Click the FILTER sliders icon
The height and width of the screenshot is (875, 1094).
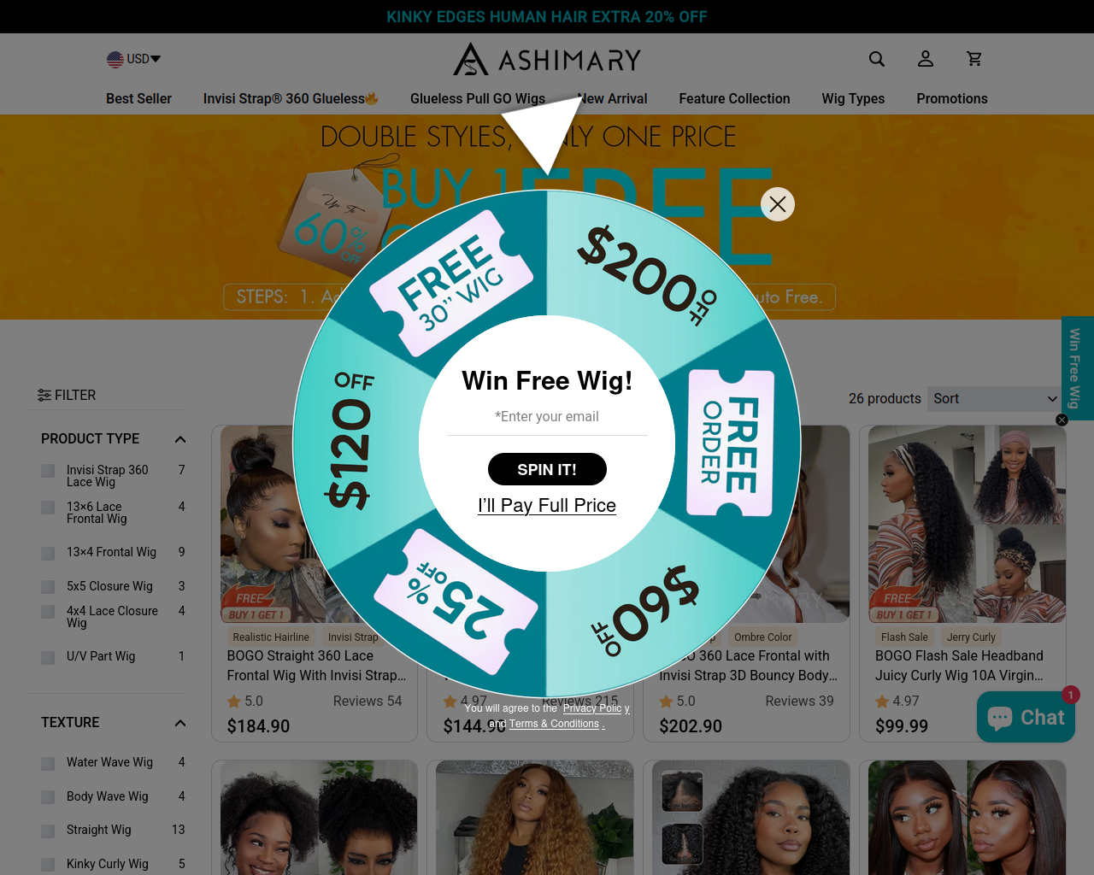(44, 395)
